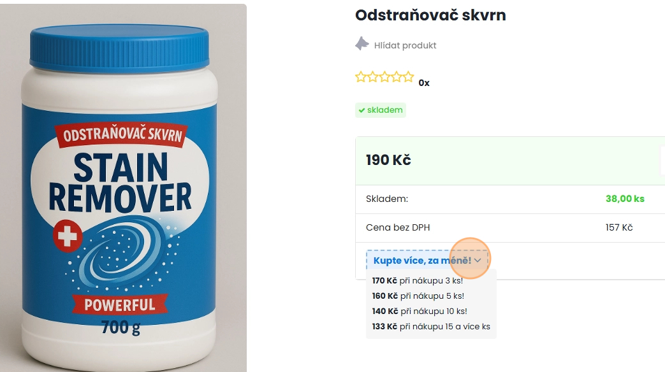Rate product with the first star

pyautogui.click(x=360, y=76)
